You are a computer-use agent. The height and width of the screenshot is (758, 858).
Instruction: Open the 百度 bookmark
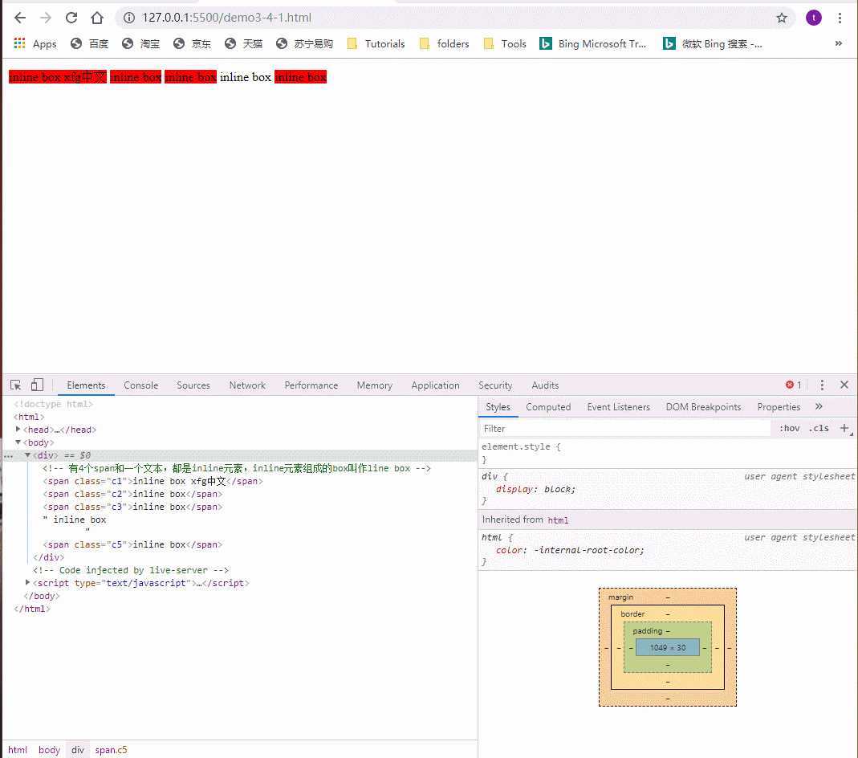tap(90, 44)
